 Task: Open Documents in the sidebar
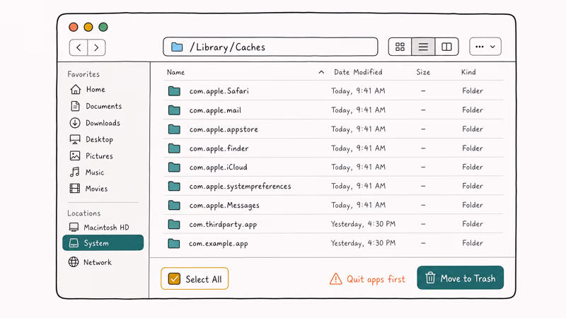[96, 106]
